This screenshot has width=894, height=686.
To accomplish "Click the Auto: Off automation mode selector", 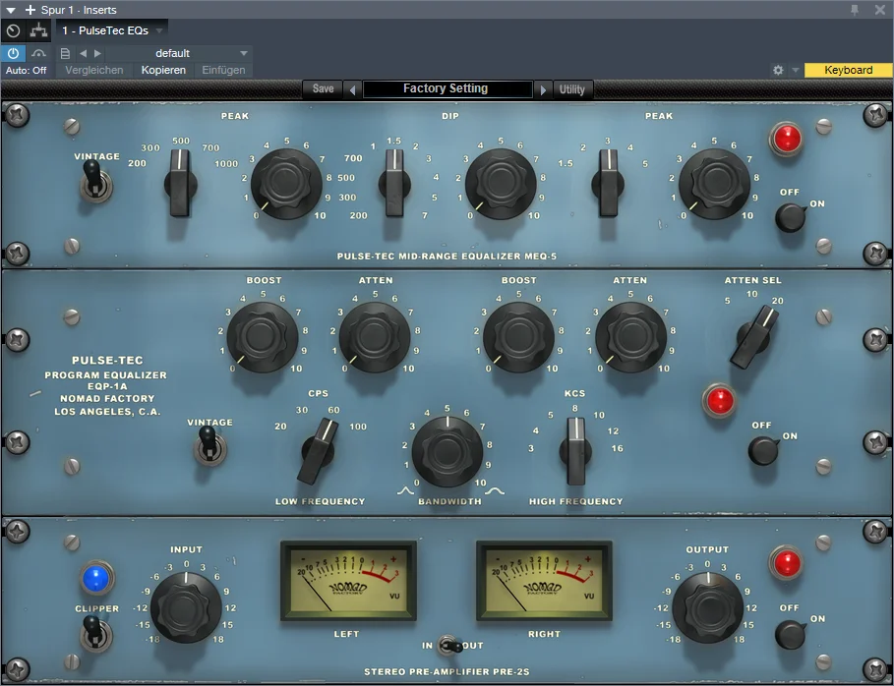I will tap(27, 70).
